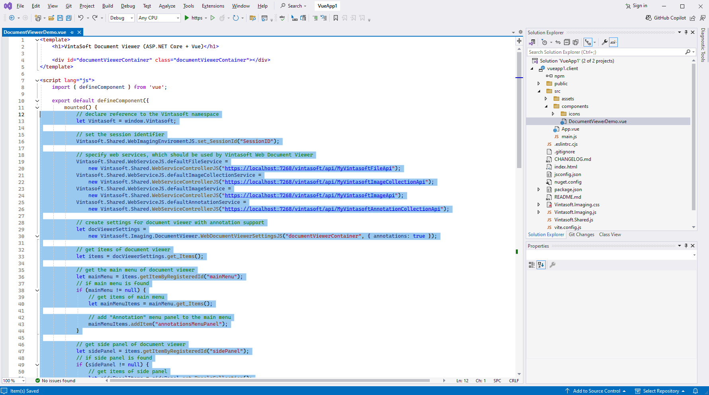Viewport: 709px width, 395px height.
Task: Start debugging with the green https play button
Action: tap(187, 18)
